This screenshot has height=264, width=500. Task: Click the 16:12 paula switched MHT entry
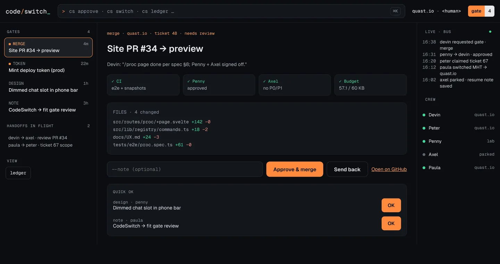click(x=458, y=71)
